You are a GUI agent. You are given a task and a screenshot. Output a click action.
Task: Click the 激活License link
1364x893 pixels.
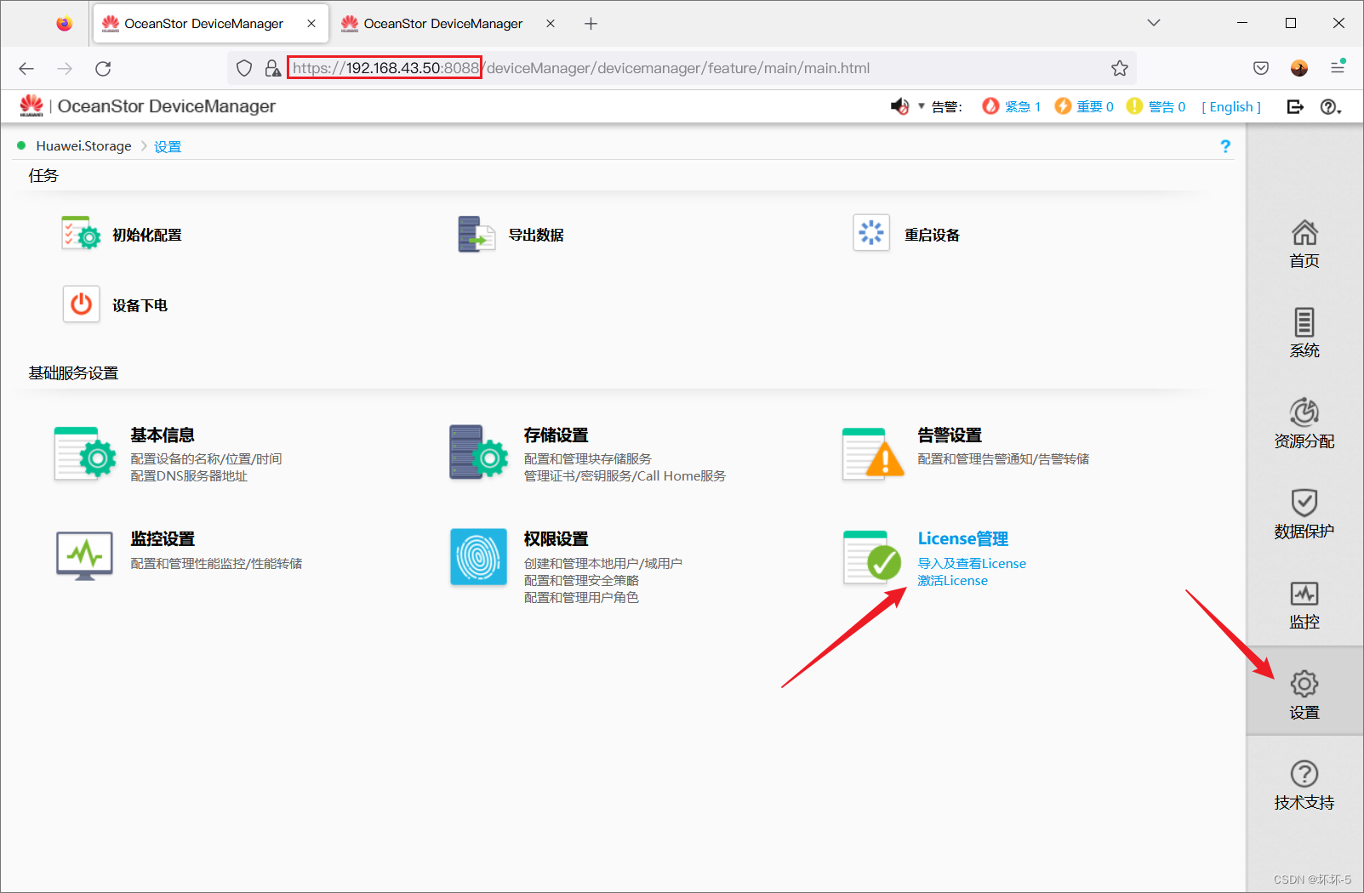point(953,580)
